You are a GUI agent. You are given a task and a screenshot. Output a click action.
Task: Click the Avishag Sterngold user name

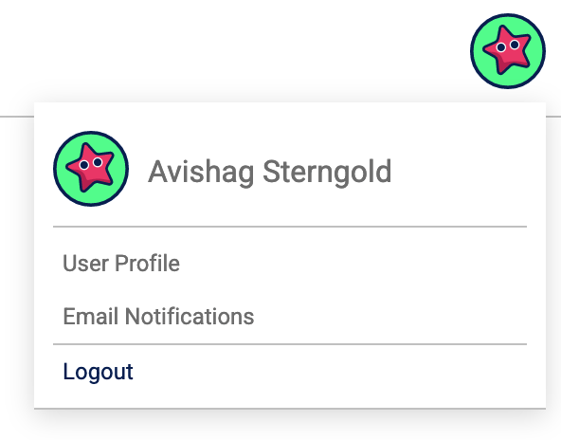pyautogui.click(x=270, y=173)
